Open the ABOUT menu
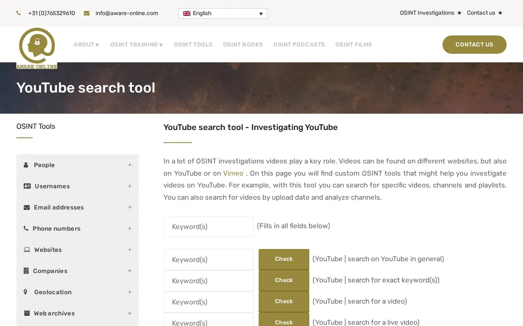This screenshot has height=326, width=523. coord(87,45)
